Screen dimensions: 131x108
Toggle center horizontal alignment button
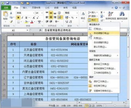pyautogui.click(x=51, y=17)
